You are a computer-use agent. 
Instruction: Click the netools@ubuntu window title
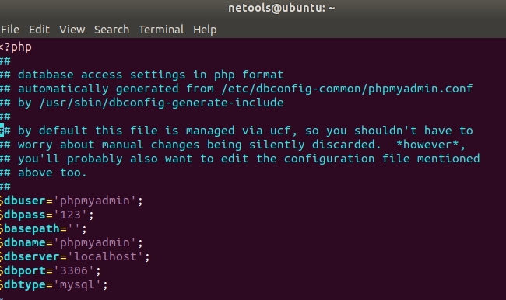(x=281, y=8)
